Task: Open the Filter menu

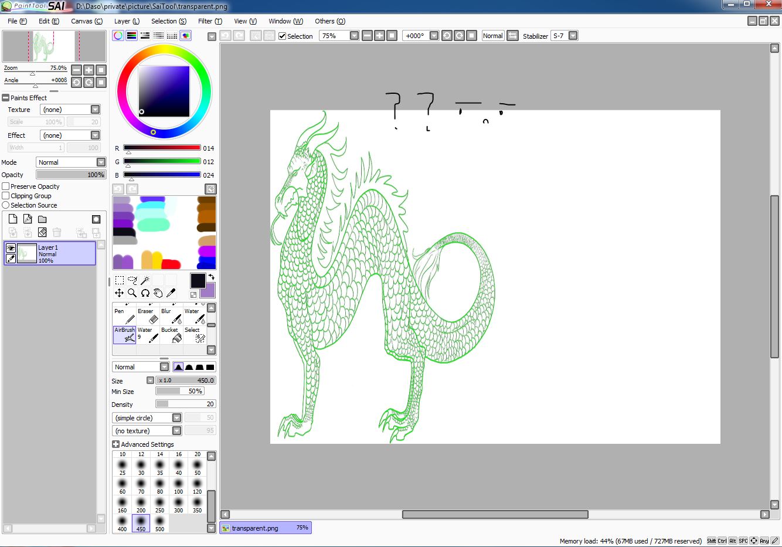Action: [x=209, y=21]
